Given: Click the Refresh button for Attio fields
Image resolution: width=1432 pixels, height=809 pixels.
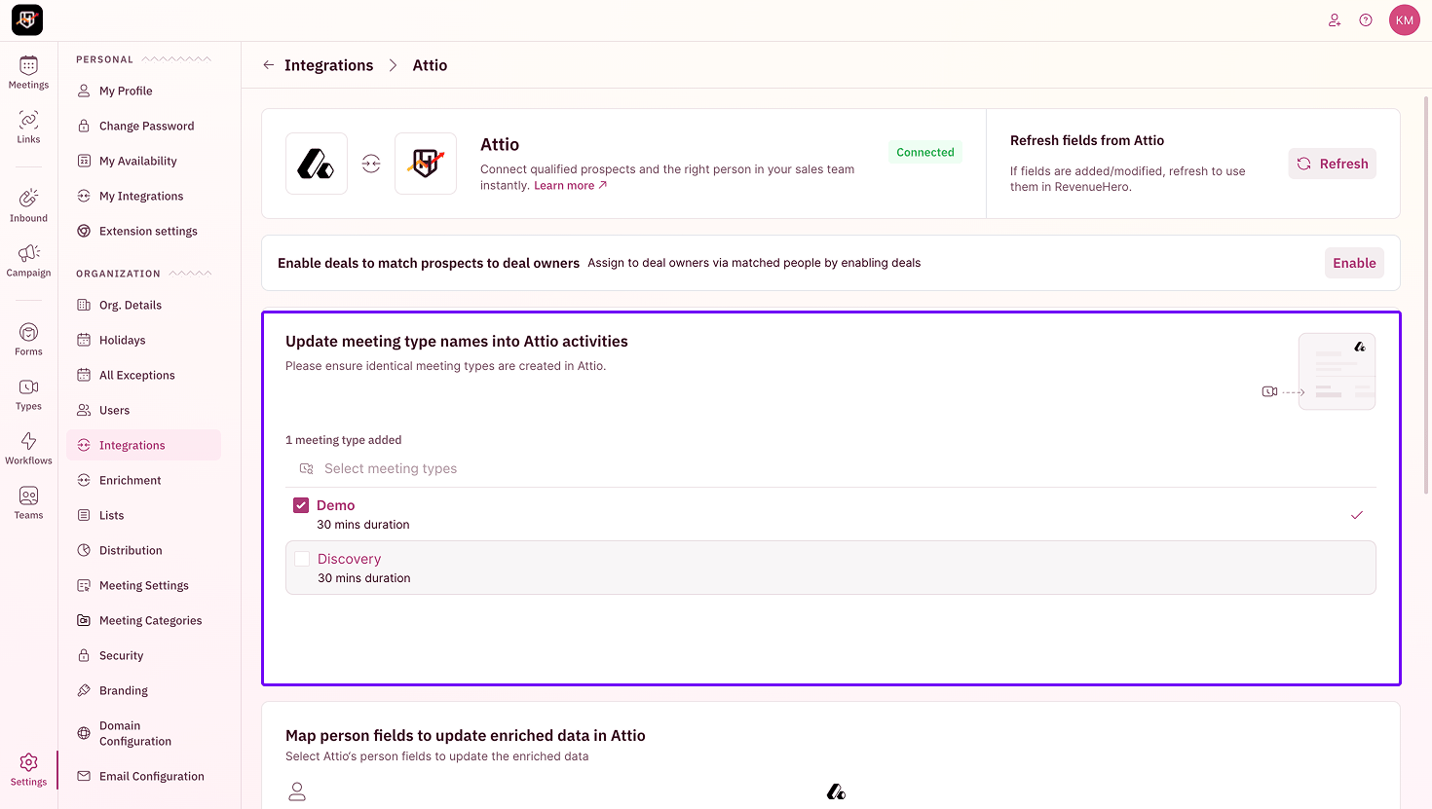Looking at the screenshot, I should pyautogui.click(x=1332, y=164).
